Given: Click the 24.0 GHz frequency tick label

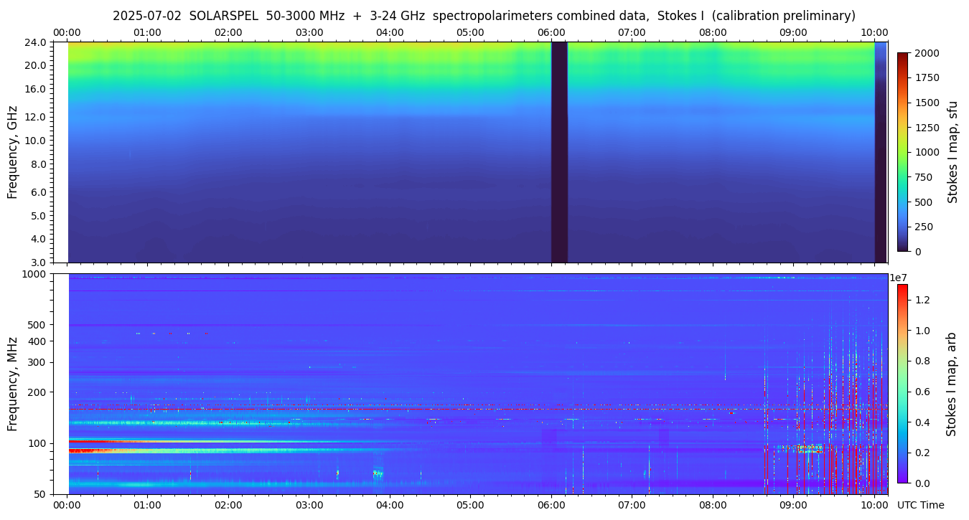Looking at the screenshot, I should (36, 42).
